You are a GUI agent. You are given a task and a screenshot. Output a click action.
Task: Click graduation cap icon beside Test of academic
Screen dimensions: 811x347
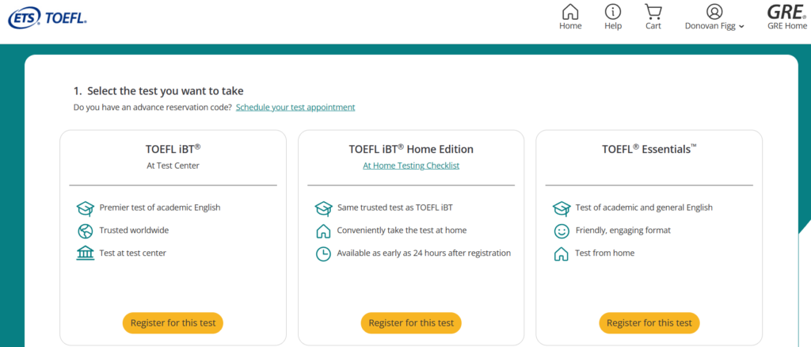(562, 208)
